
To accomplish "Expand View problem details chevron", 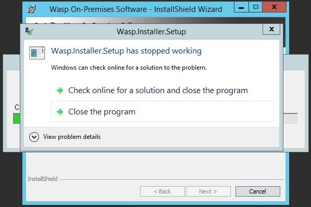I will click(34, 137).
